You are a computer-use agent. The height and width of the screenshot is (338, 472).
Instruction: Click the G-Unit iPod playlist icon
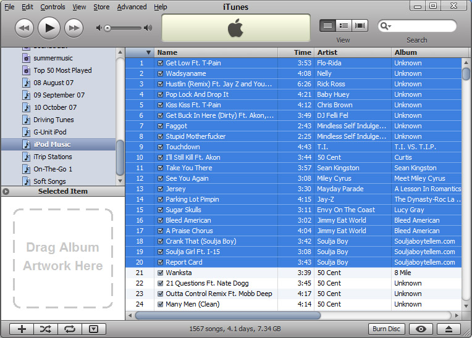pyautogui.click(x=27, y=132)
